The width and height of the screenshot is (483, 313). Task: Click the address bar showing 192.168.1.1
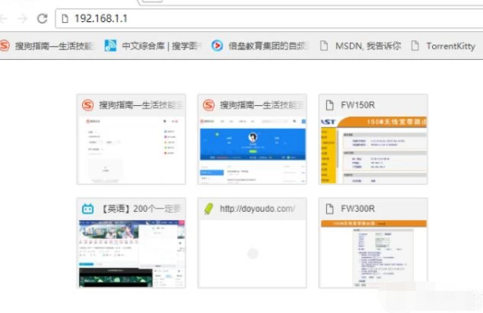click(x=269, y=18)
